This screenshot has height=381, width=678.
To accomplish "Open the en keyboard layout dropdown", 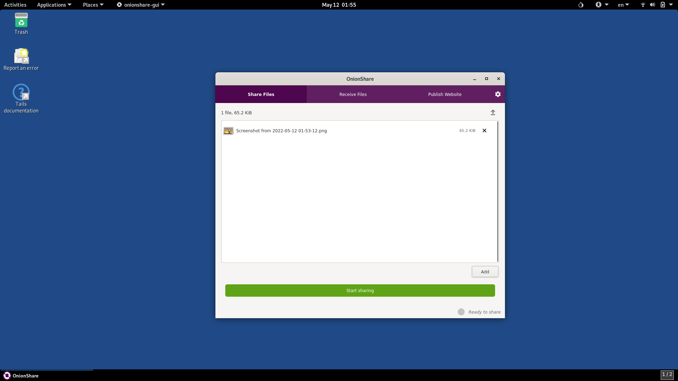I will [x=623, y=5].
